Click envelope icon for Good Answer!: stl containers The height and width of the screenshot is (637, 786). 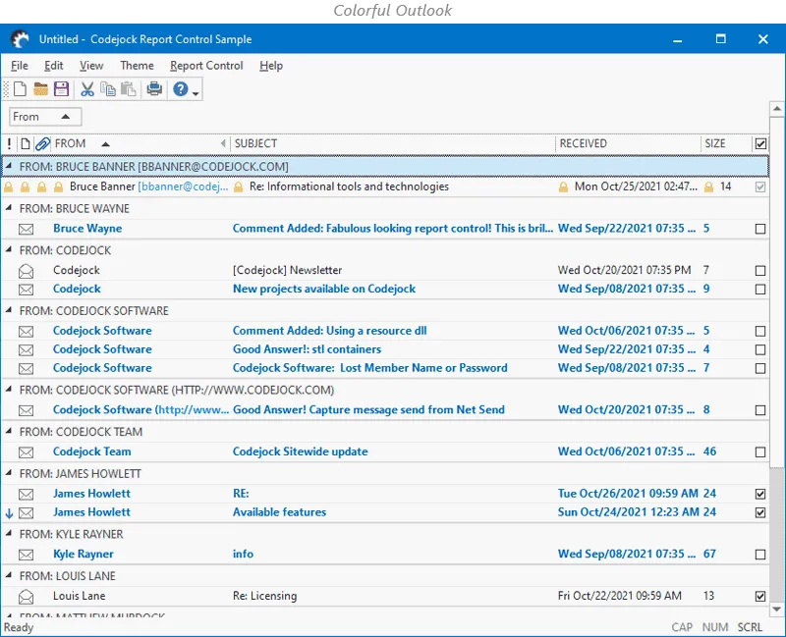[27, 350]
